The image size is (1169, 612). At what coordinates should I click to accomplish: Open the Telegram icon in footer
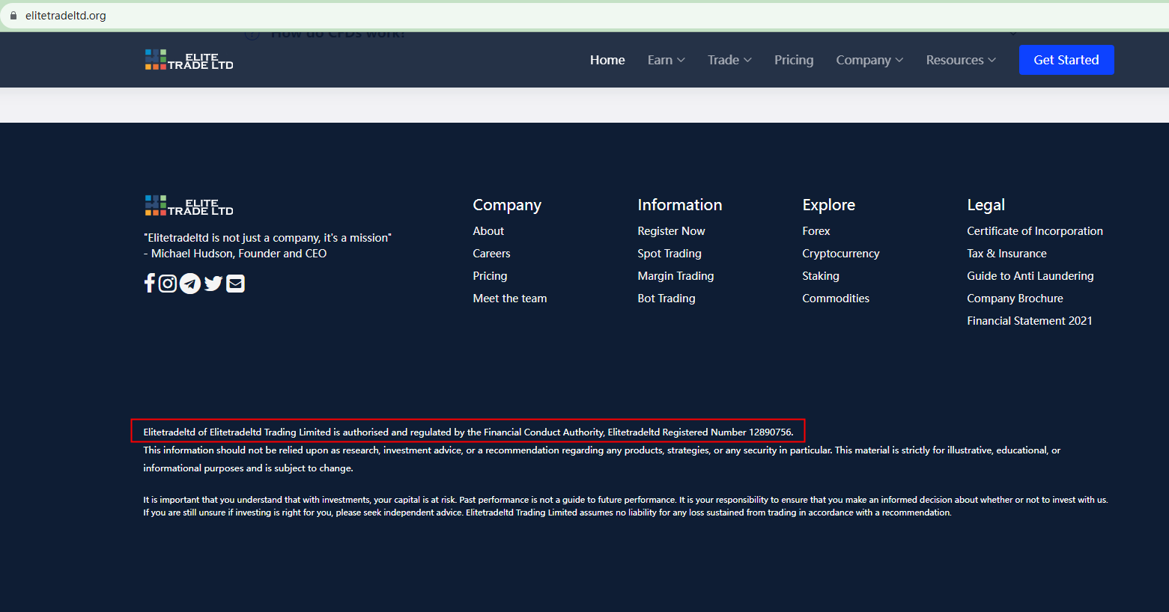tap(190, 284)
